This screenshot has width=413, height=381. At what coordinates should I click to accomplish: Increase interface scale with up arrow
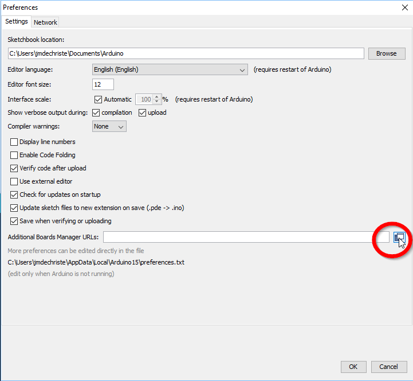pos(157,97)
